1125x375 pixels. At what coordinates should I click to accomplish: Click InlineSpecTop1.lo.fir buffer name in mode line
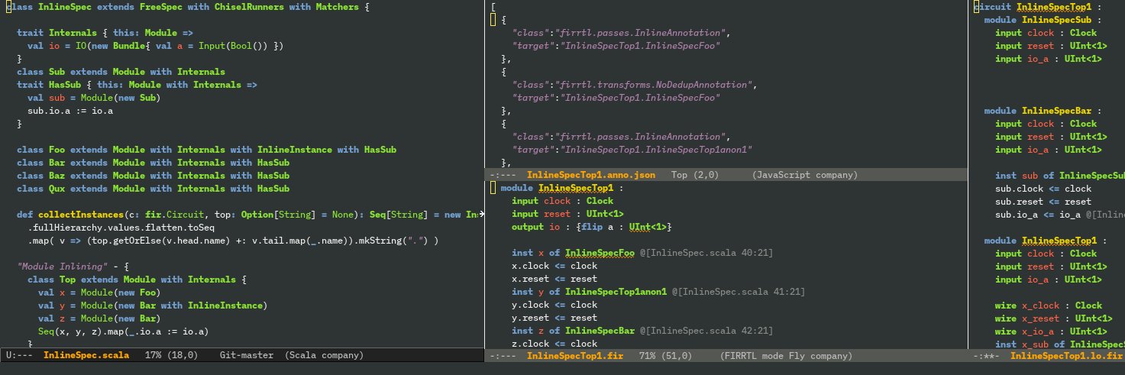(x=1066, y=356)
